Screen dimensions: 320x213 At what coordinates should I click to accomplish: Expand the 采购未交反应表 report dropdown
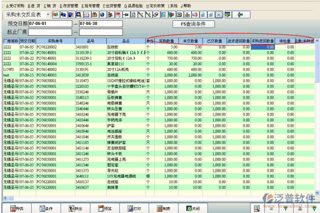pyautogui.click(x=48, y=15)
